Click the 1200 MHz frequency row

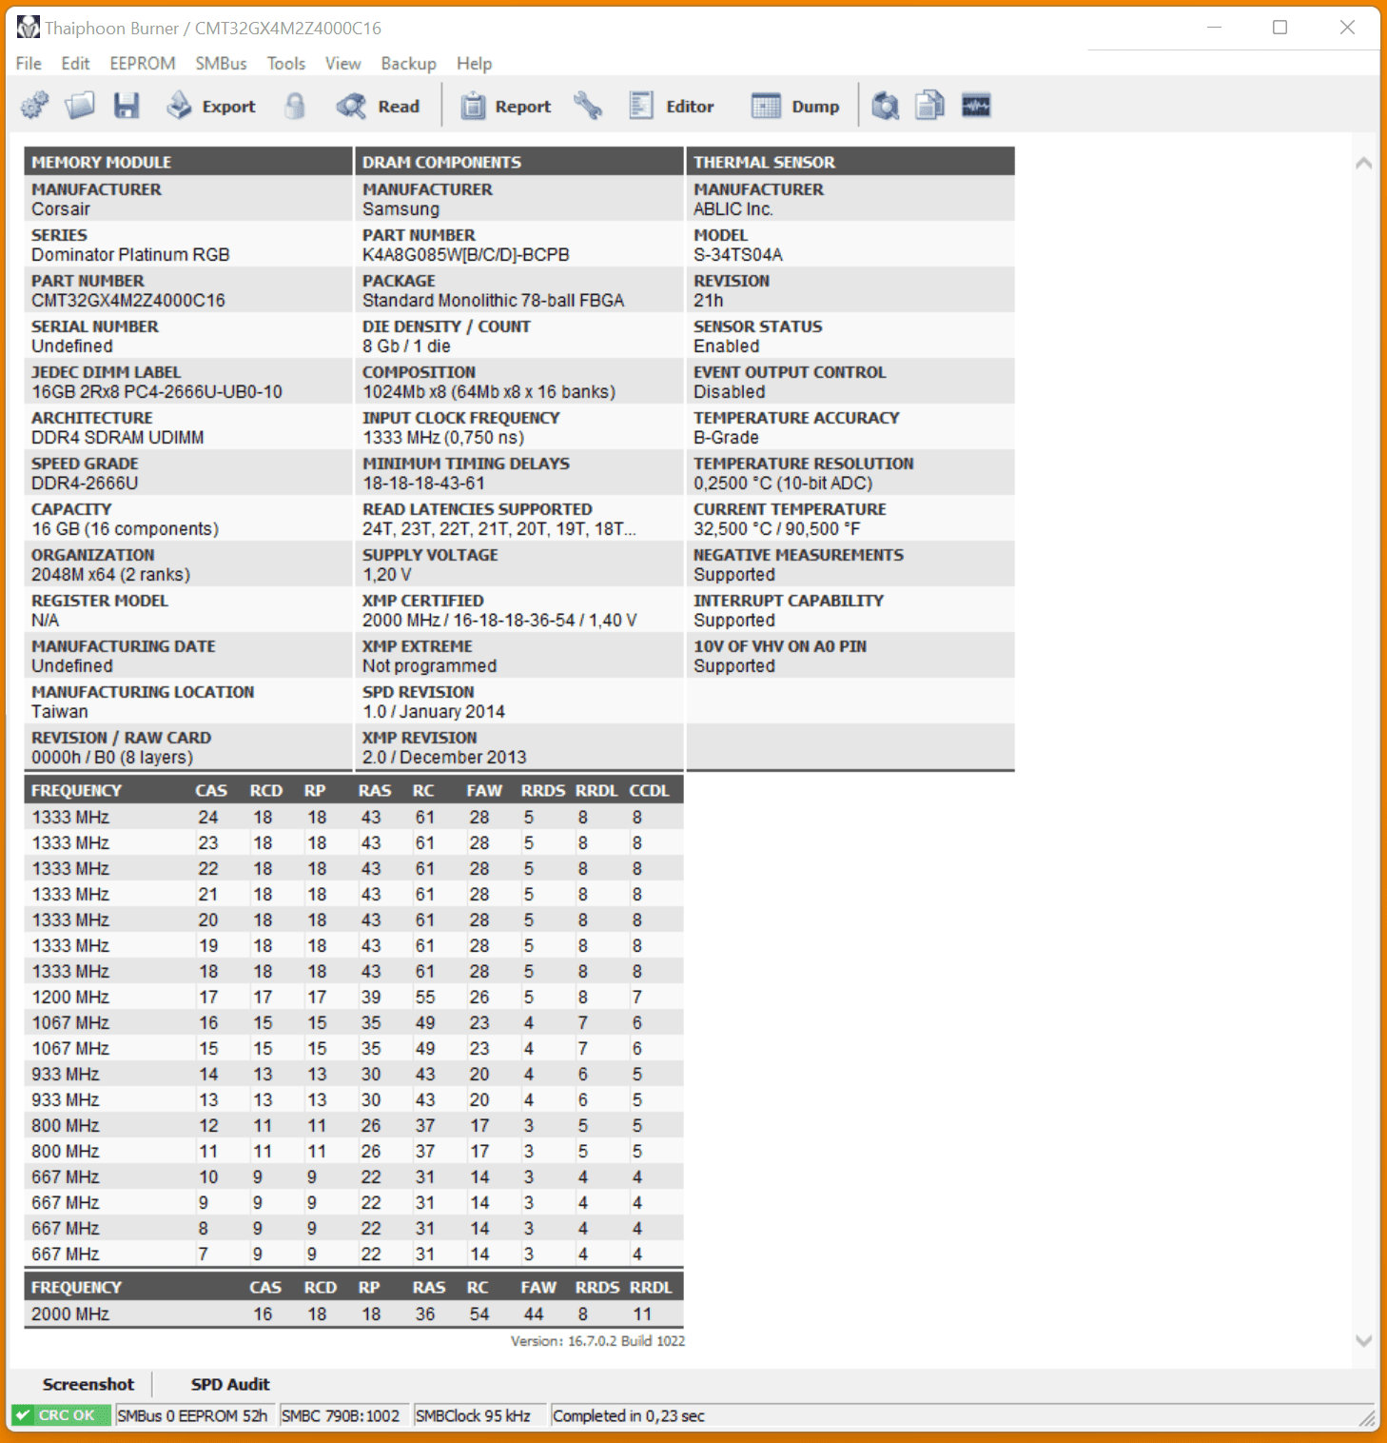(353, 997)
